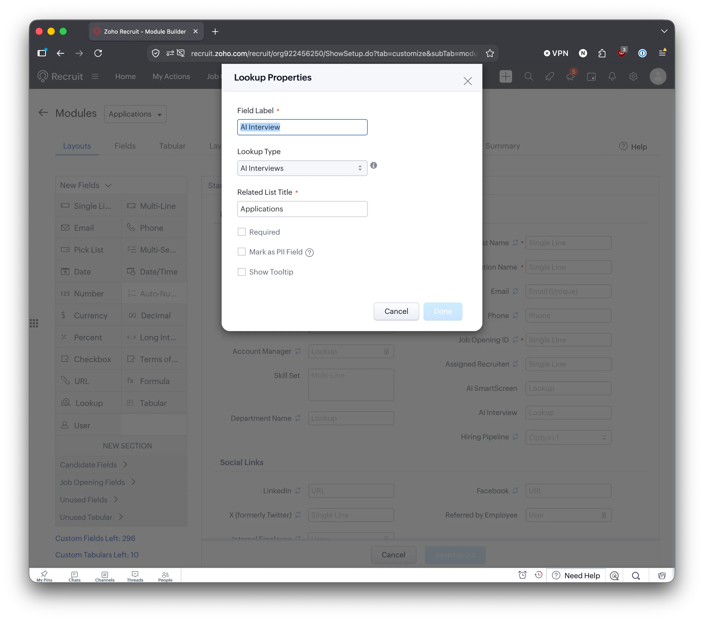Image resolution: width=704 pixels, height=621 pixels.
Task: Switch to the Tabular tab
Action: click(172, 146)
